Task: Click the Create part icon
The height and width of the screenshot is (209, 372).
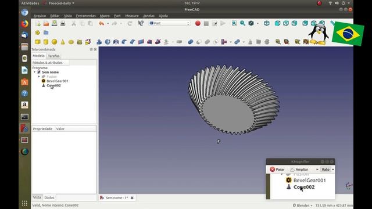Action: pos(37,33)
